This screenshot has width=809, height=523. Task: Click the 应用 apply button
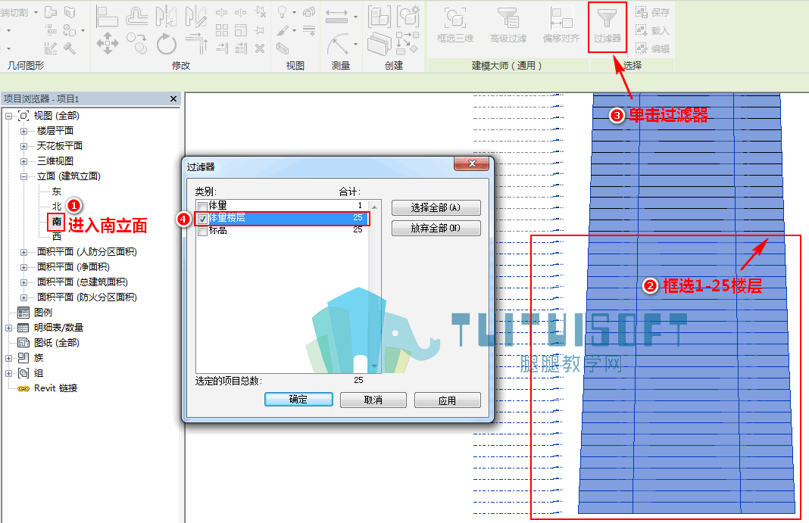coord(448,400)
